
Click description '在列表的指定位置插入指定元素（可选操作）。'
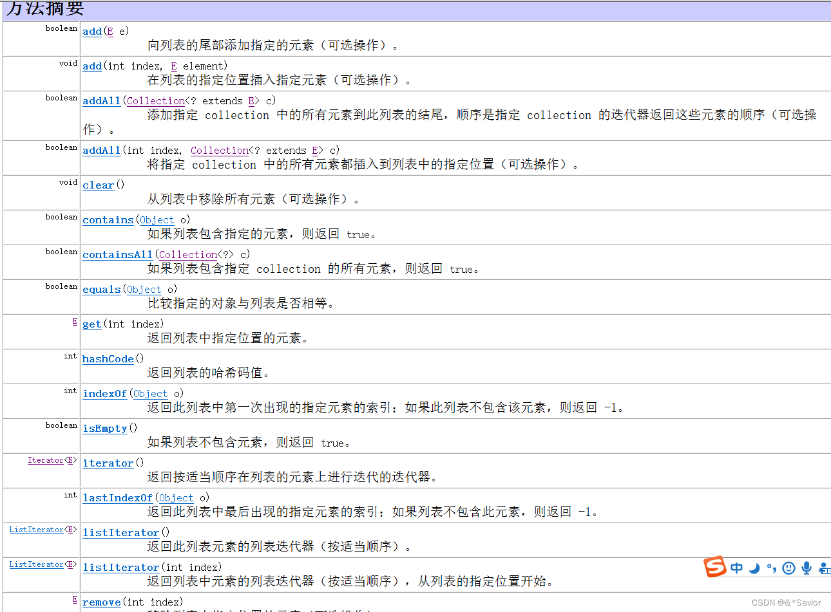pyautogui.click(x=280, y=80)
